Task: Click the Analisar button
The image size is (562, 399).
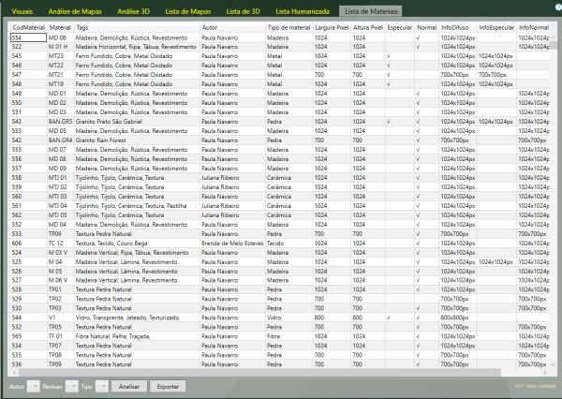Action: point(130,386)
